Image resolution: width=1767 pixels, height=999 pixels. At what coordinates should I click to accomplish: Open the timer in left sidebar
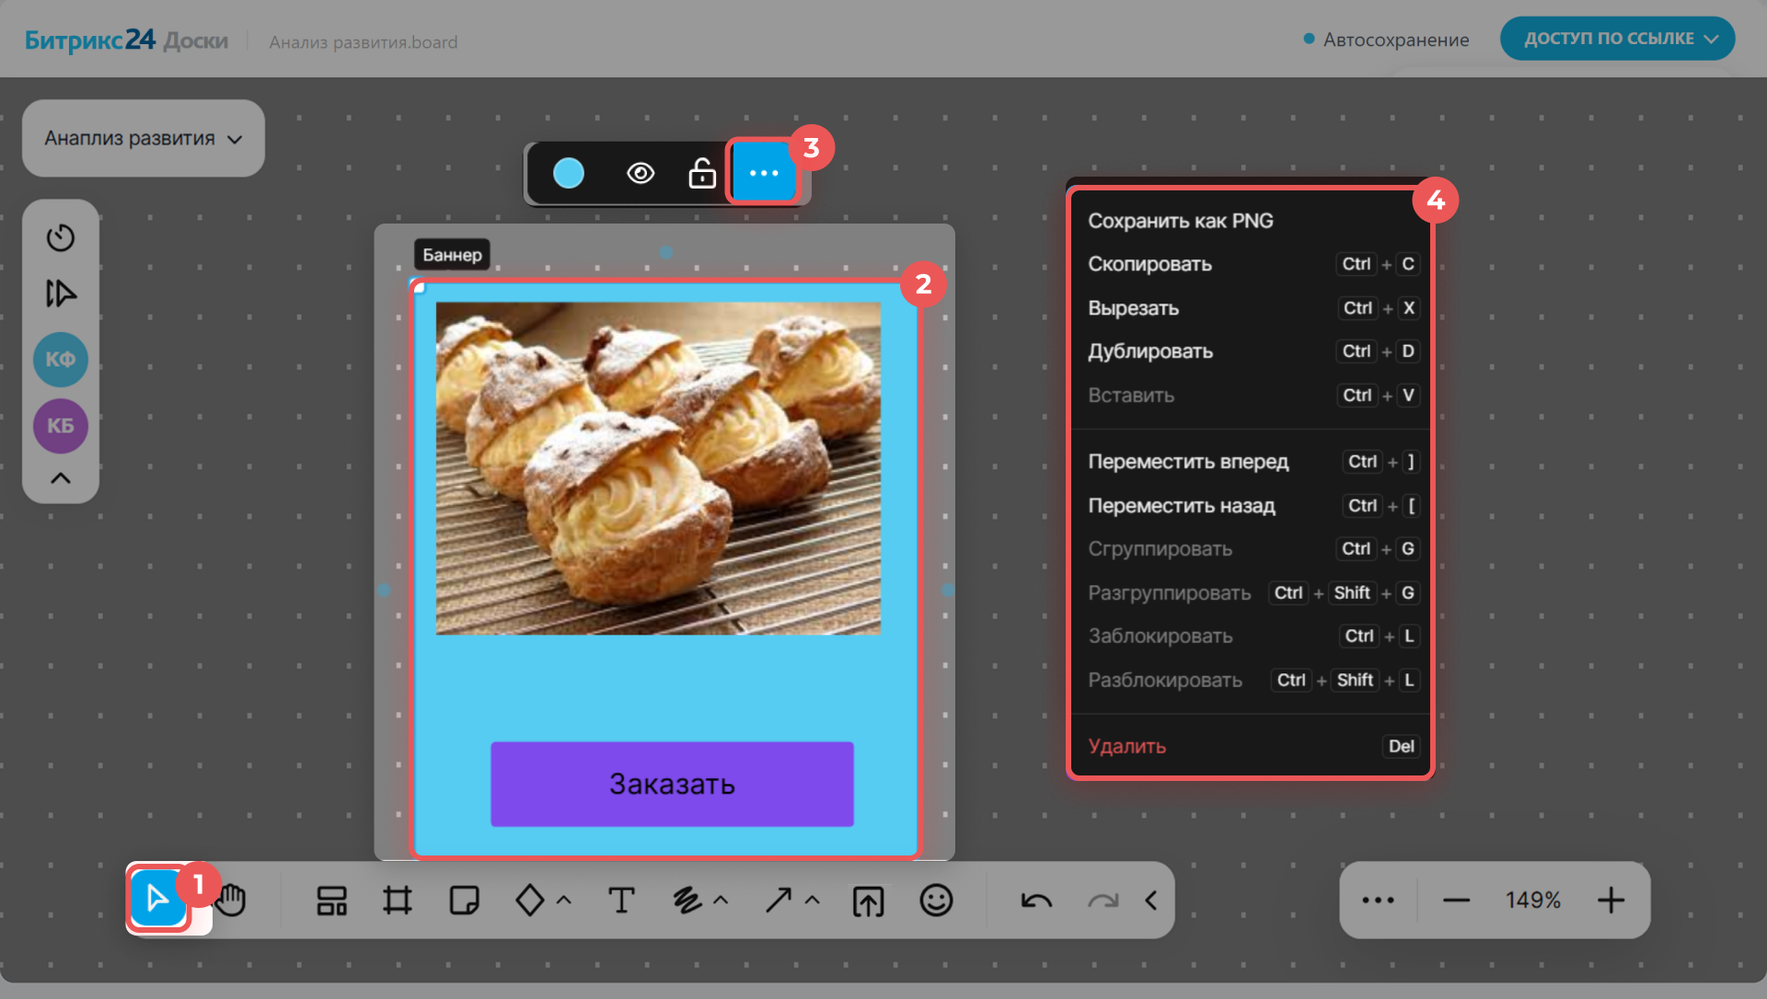(x=61, y=237)
